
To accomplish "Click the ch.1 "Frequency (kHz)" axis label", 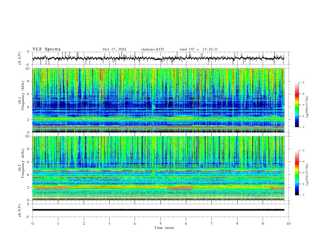I will [x=23, y=95].
